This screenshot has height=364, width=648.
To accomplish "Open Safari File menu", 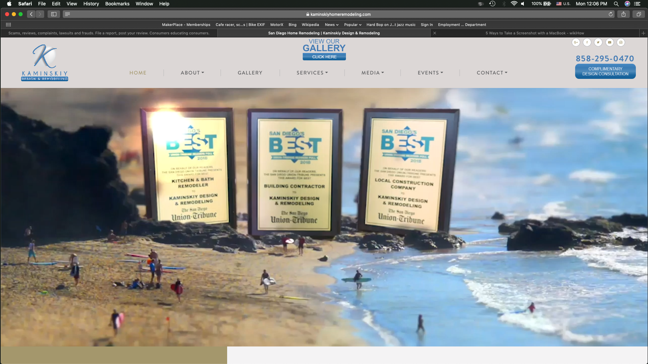I will tap(42, 4).
